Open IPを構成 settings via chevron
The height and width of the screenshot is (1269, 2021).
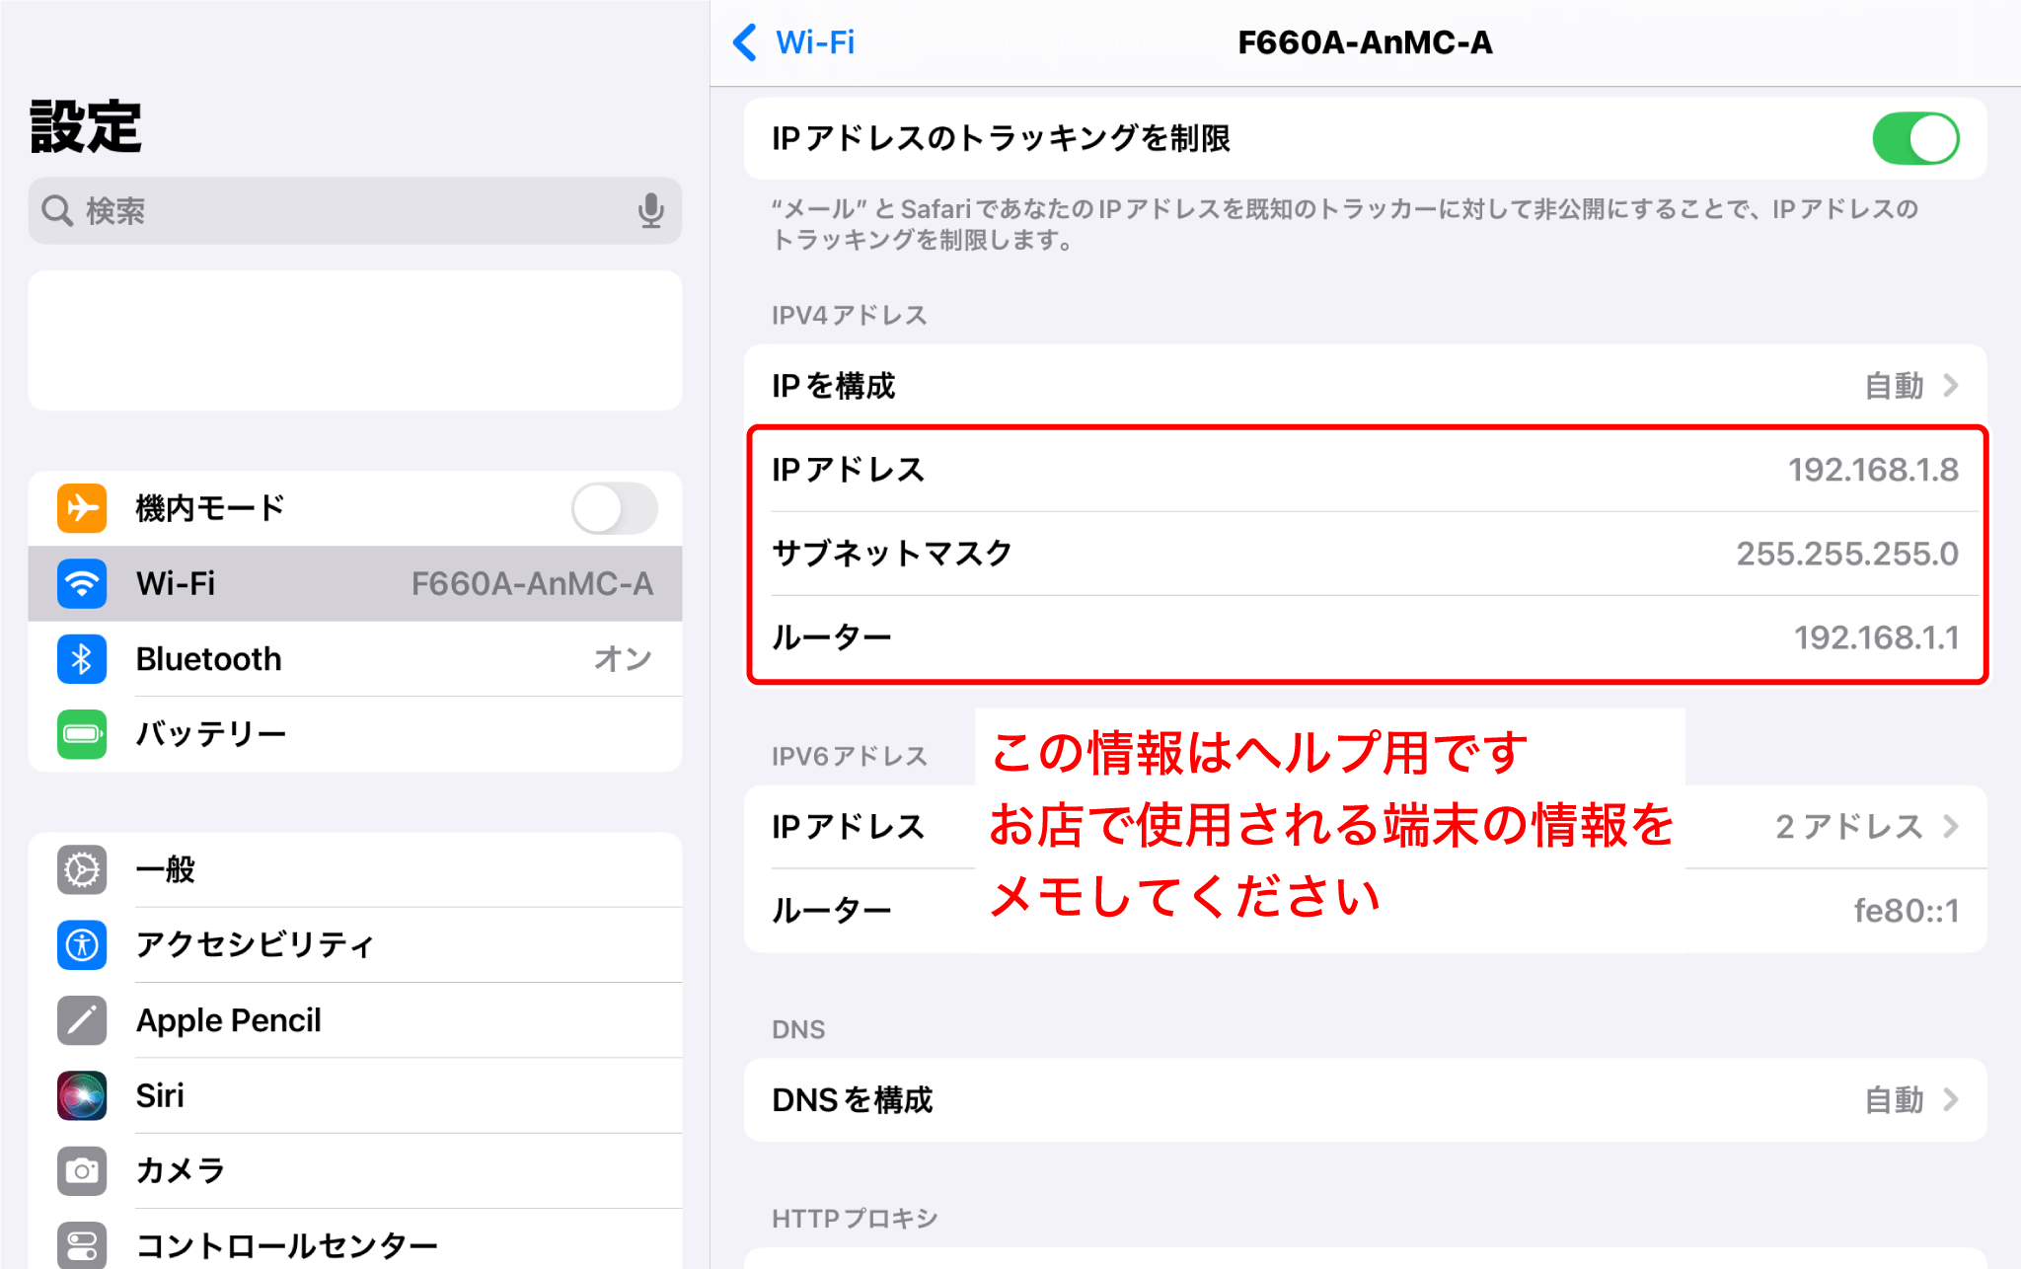click(1953, 386)
